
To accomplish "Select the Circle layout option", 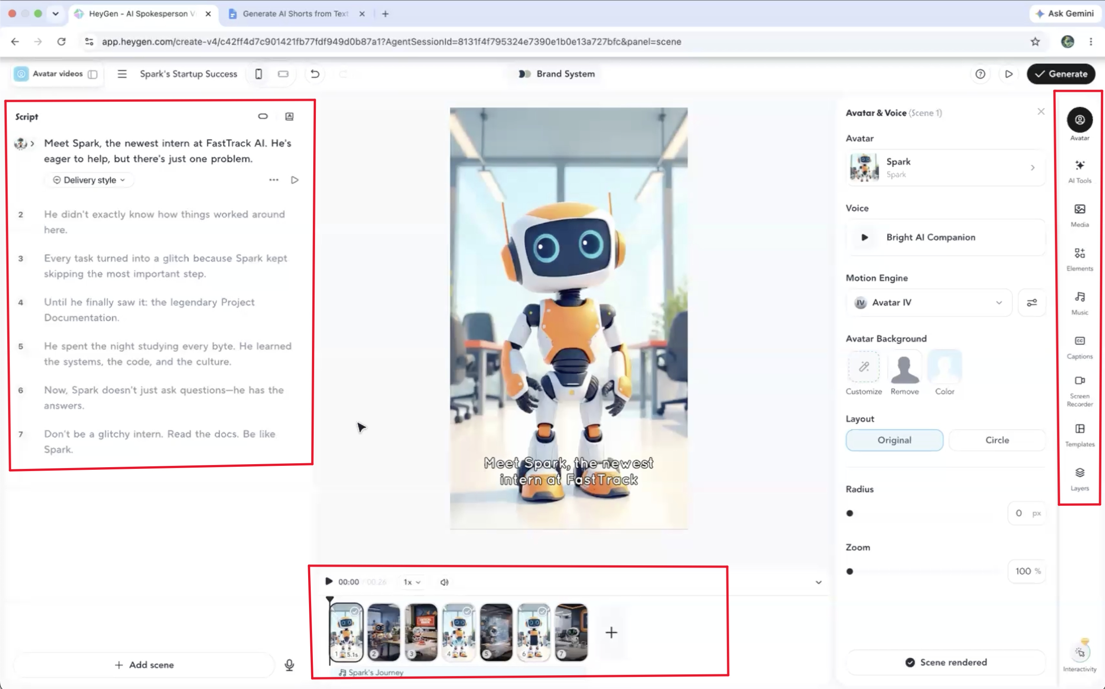I will click(997, 440).
